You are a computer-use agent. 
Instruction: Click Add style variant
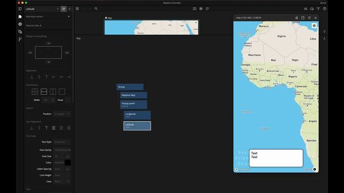pos(34,17)
